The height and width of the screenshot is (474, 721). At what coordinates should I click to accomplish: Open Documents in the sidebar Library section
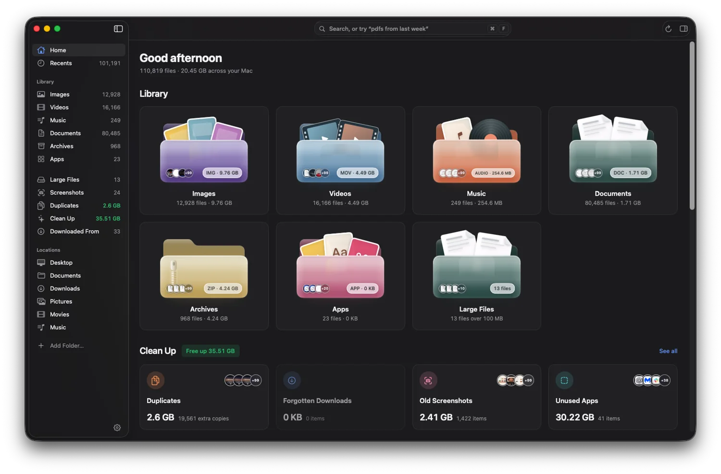(79, 133)
